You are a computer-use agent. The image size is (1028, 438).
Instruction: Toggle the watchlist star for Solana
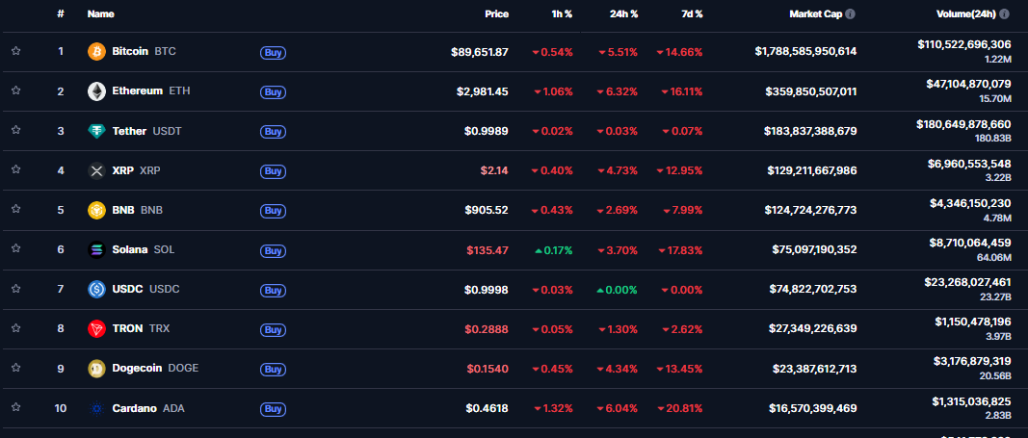coord(15,249)
